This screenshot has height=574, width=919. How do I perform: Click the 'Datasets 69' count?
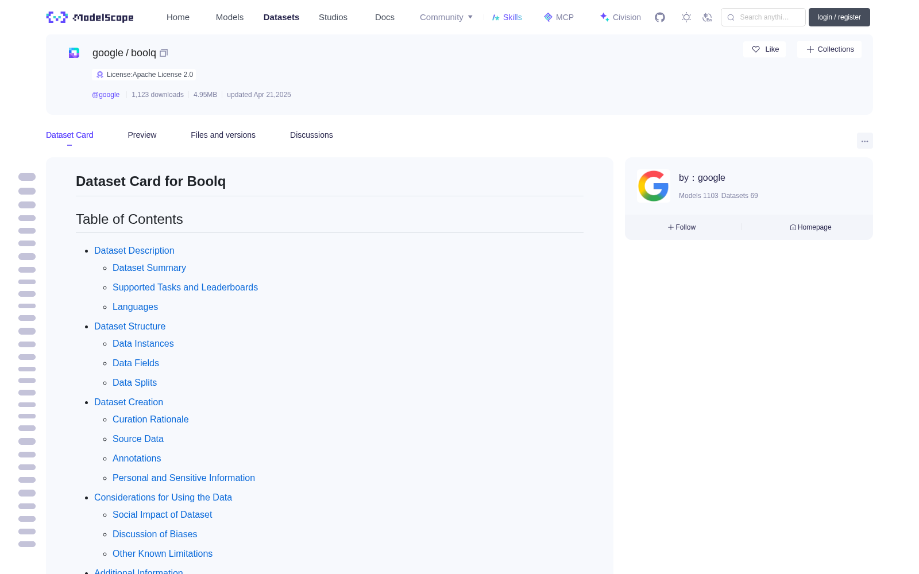pos(739,196)
